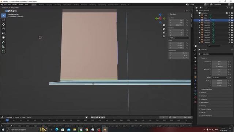The width and height of the screenshot is (234, 132).
Task: Collapse the Collection tree in outliner
Action: (197, 13)
